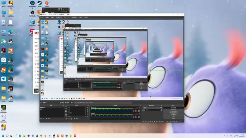Toggle visibility of second source row
Image resolution: width=246 pixels, height=138 pixels.
[x=85, y=109]
